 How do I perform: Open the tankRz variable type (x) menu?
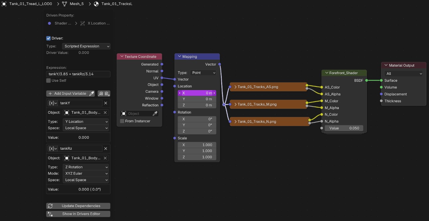[53, 148]
